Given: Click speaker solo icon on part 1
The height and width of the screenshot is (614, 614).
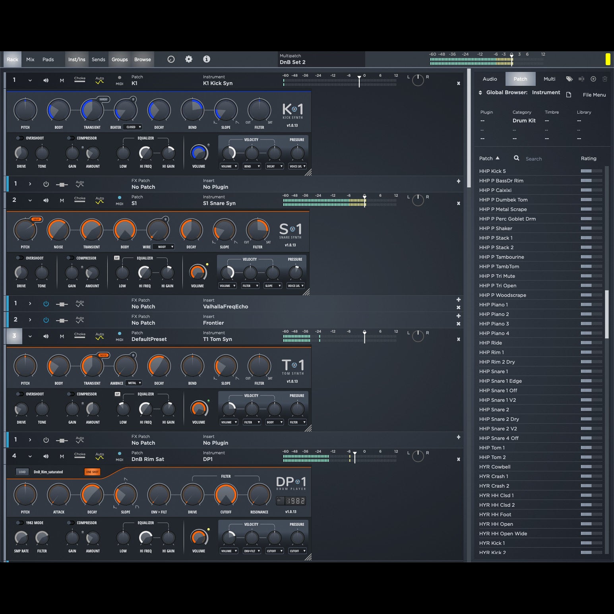Looking at the screenshot, I should click(46, 80).
